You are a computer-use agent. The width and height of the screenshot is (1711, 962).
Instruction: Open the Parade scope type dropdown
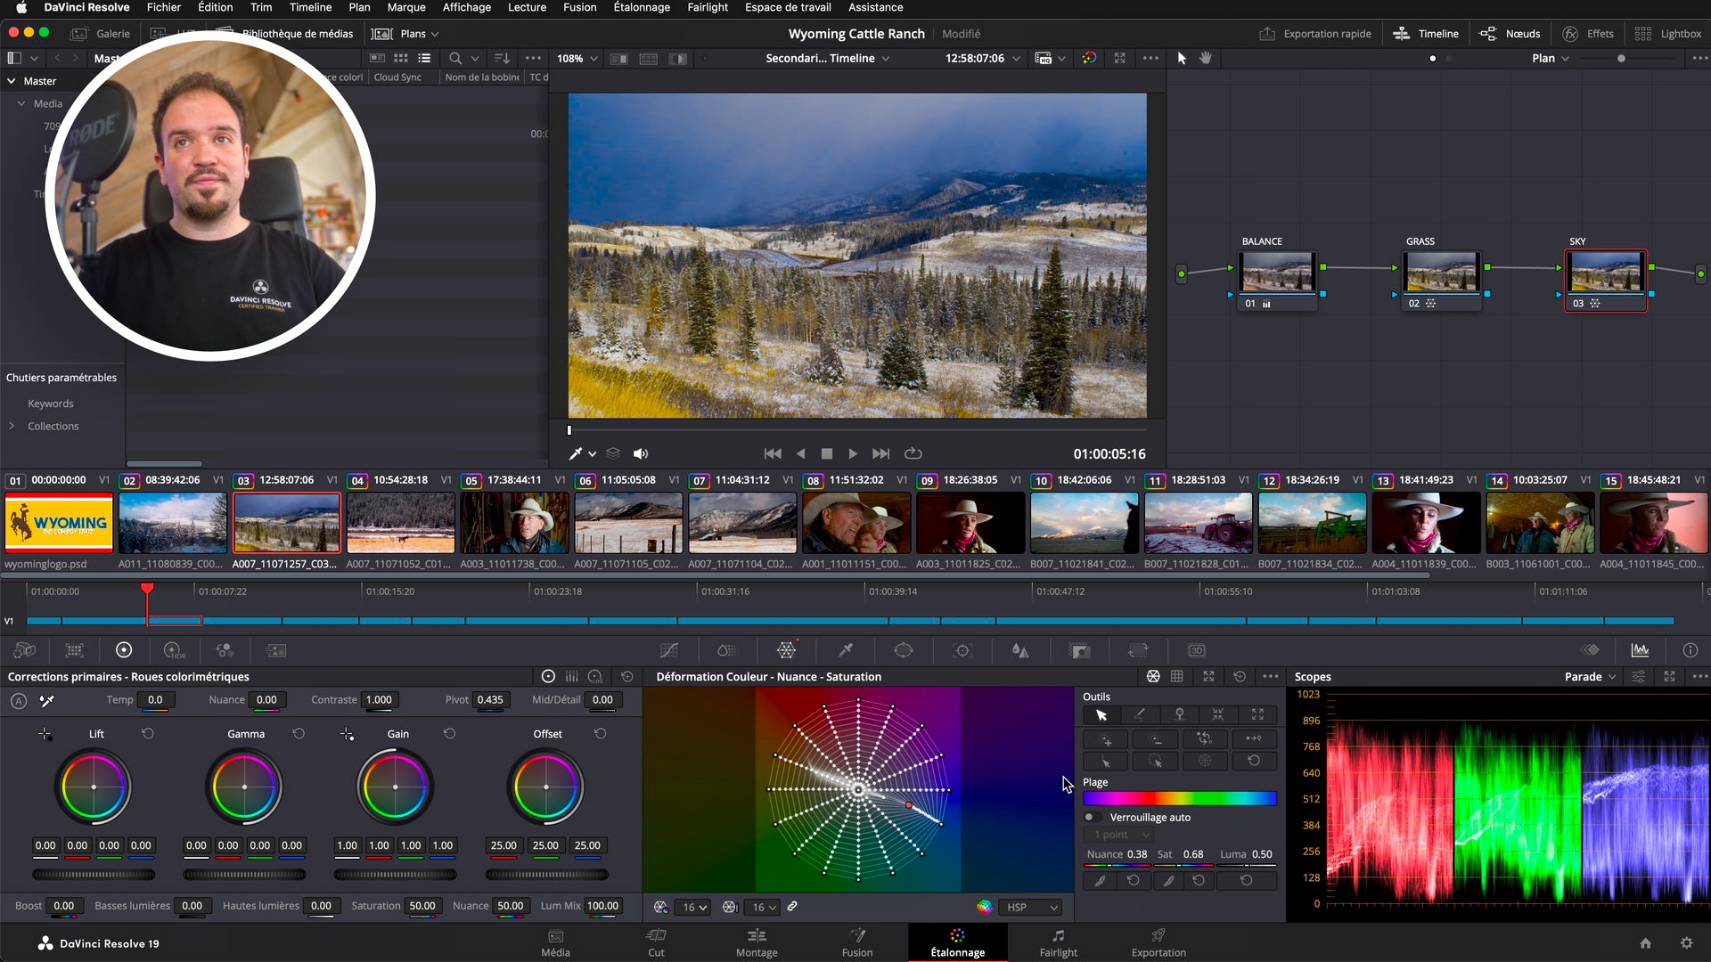pos(1590,677)
